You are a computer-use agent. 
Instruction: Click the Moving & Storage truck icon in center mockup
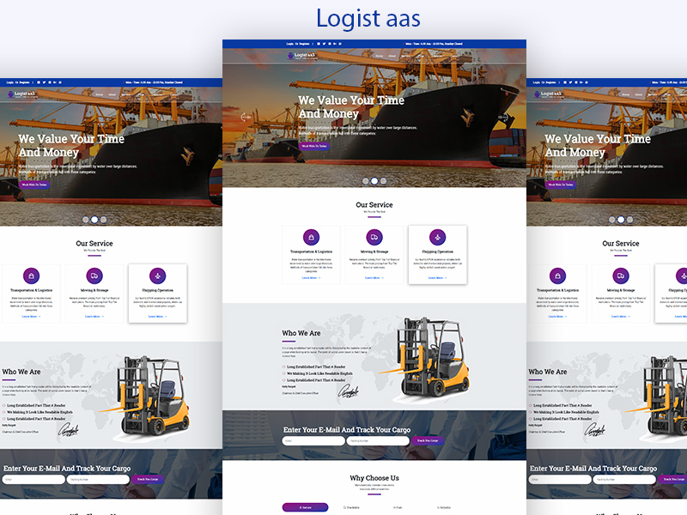374,238
